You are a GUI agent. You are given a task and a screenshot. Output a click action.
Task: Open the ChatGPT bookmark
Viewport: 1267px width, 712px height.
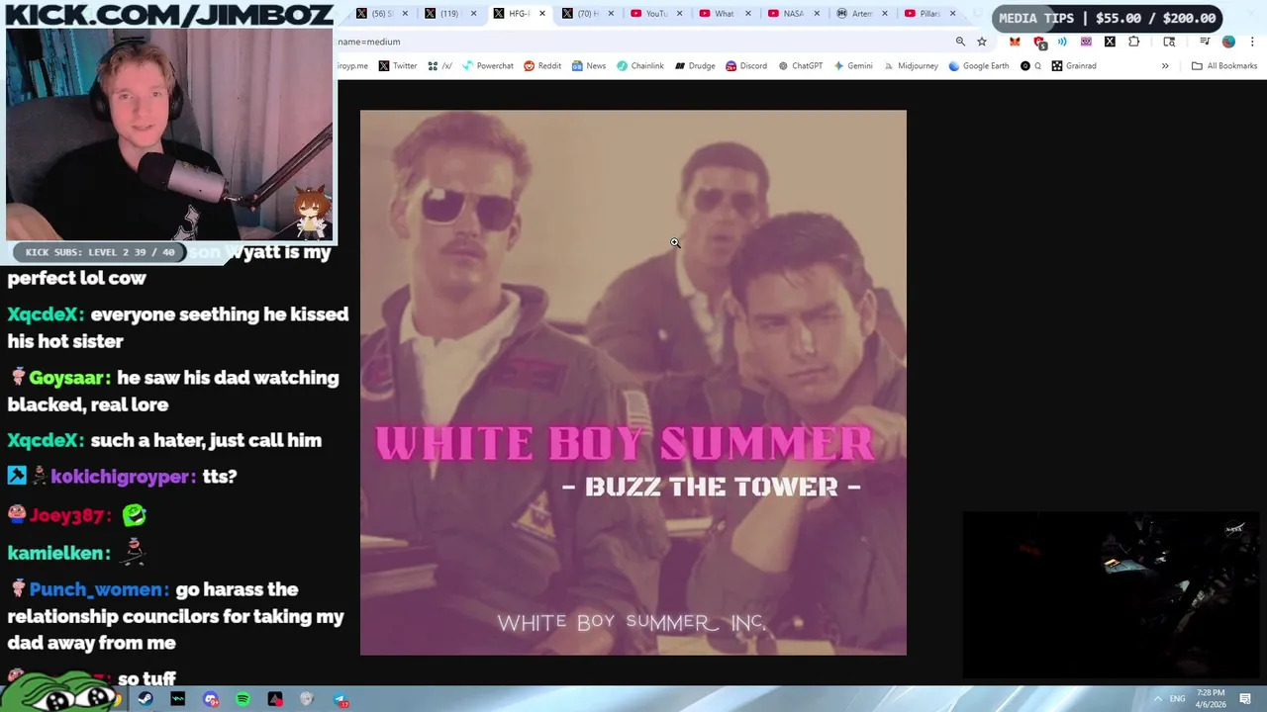tap(801, 66)
